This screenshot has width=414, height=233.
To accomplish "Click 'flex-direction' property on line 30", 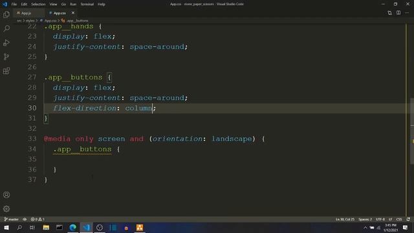I will click(x=85, y=108).
